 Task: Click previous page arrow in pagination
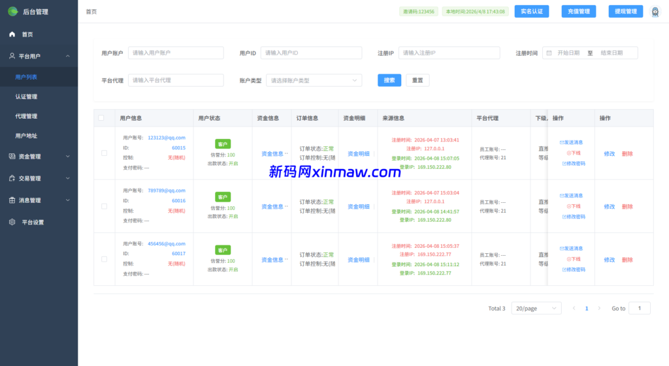coord(574,308)
